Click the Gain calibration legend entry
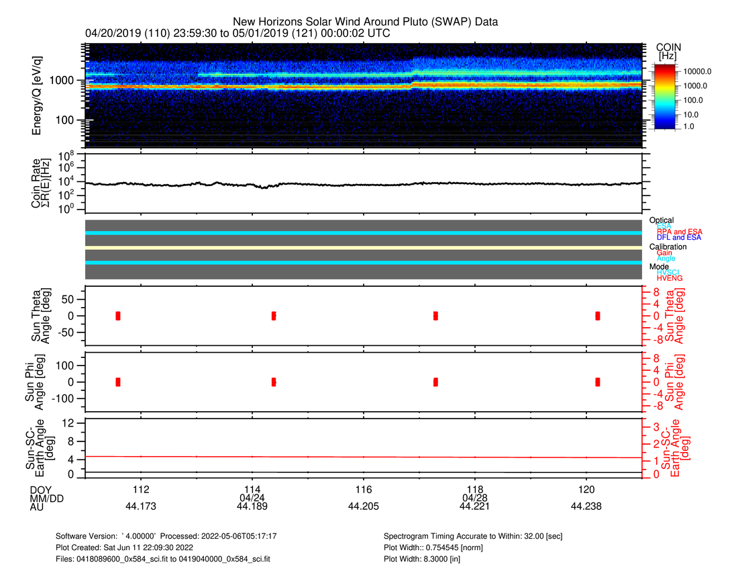The image size is (738, 571). [x=664, y=253]
